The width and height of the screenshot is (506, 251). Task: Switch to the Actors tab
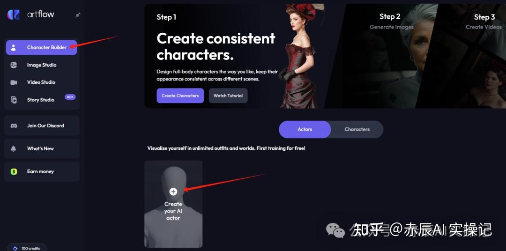[x=305, y=129]
